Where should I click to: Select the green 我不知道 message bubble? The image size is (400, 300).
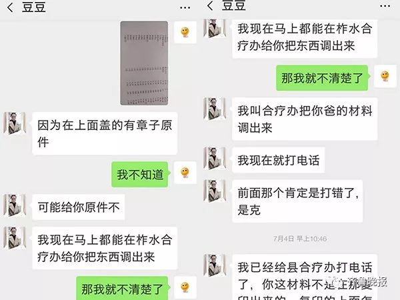coord(140,175)
